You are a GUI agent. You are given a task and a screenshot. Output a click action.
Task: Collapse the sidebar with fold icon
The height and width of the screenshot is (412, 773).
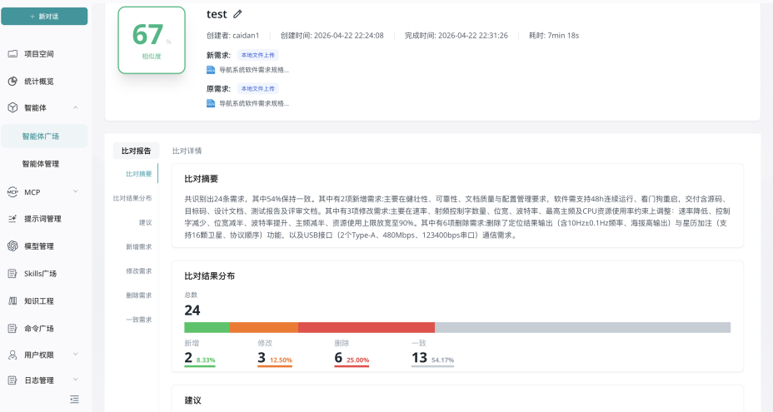click(x=74, y=400)
